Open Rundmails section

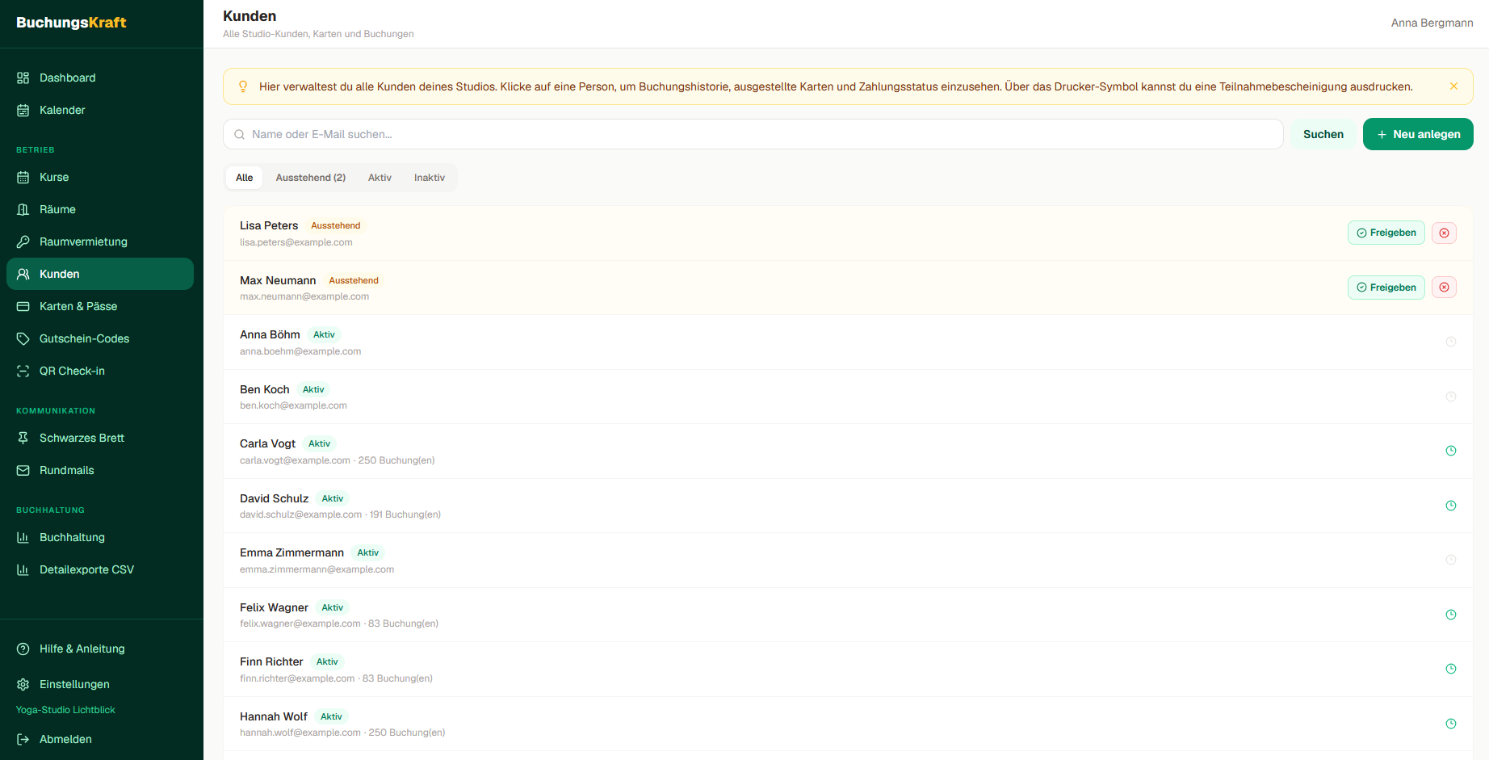[100, 470]
